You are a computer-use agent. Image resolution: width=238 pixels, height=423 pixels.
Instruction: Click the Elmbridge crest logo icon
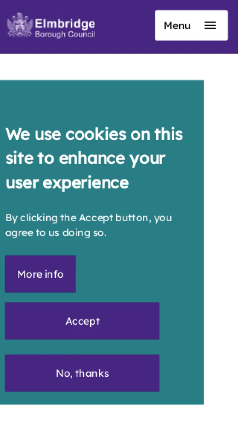(20, 25)
